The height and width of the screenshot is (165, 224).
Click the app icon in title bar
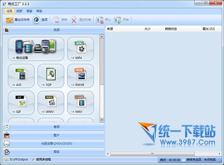(x=4, y=4)
